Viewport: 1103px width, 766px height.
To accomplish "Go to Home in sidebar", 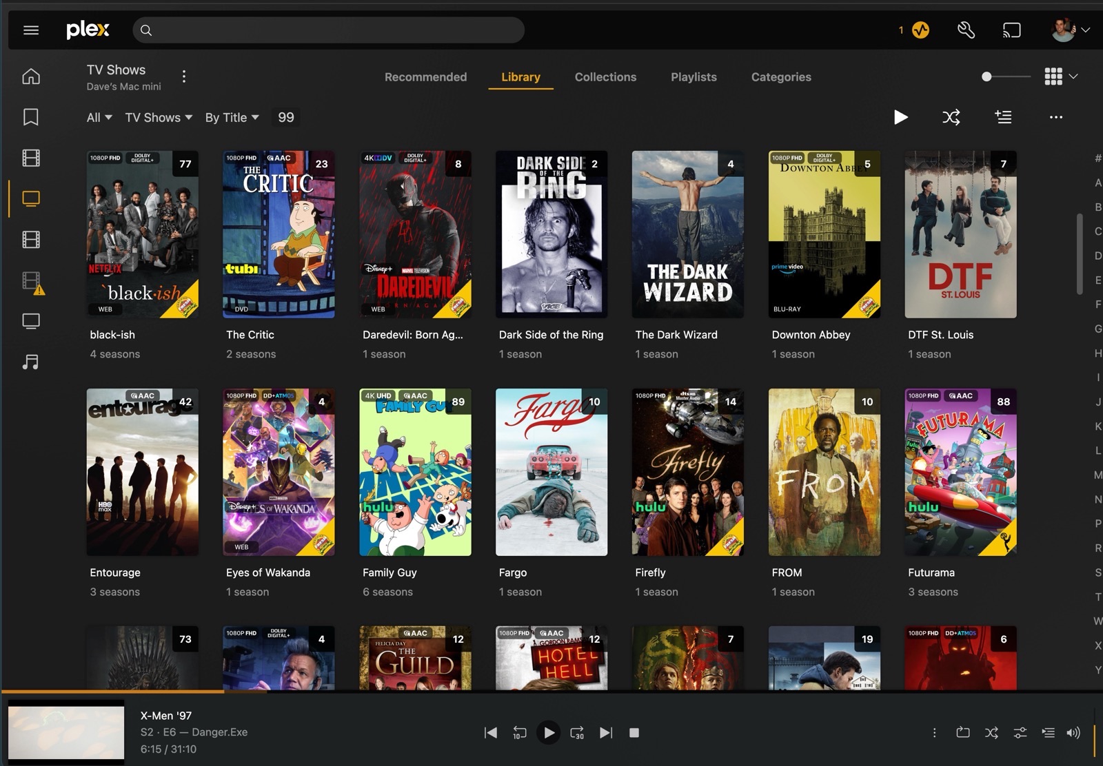I will pyautogui.click(x=31, y=76).
